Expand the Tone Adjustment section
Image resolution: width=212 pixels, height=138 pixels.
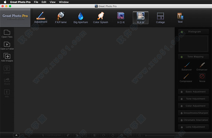pyautogui.click(x=193, y=99)
